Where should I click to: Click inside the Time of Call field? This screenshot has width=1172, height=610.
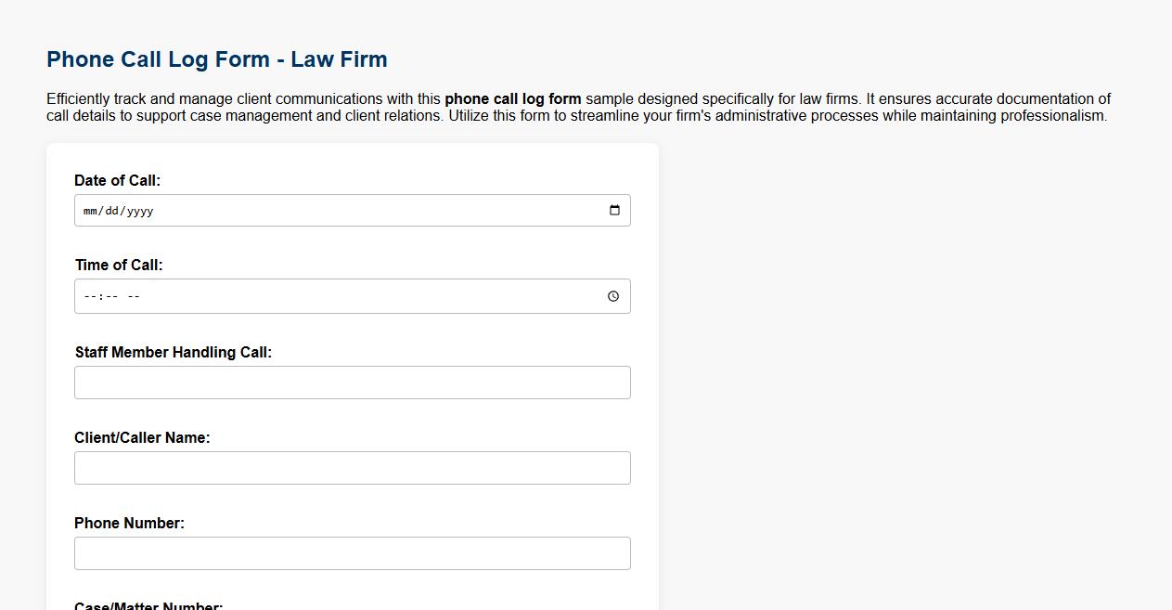278,296
